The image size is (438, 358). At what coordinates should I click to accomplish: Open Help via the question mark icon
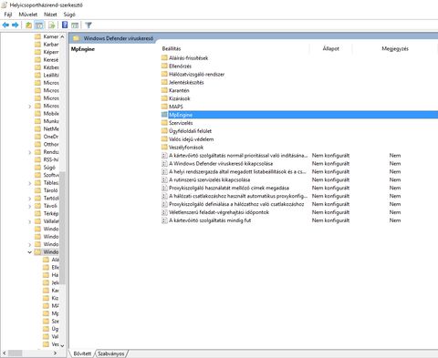coord(65,26)
